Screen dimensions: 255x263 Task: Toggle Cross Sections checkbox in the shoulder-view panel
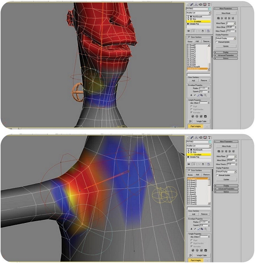coord(189,170)
